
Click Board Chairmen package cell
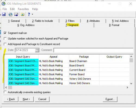point(84,61)
